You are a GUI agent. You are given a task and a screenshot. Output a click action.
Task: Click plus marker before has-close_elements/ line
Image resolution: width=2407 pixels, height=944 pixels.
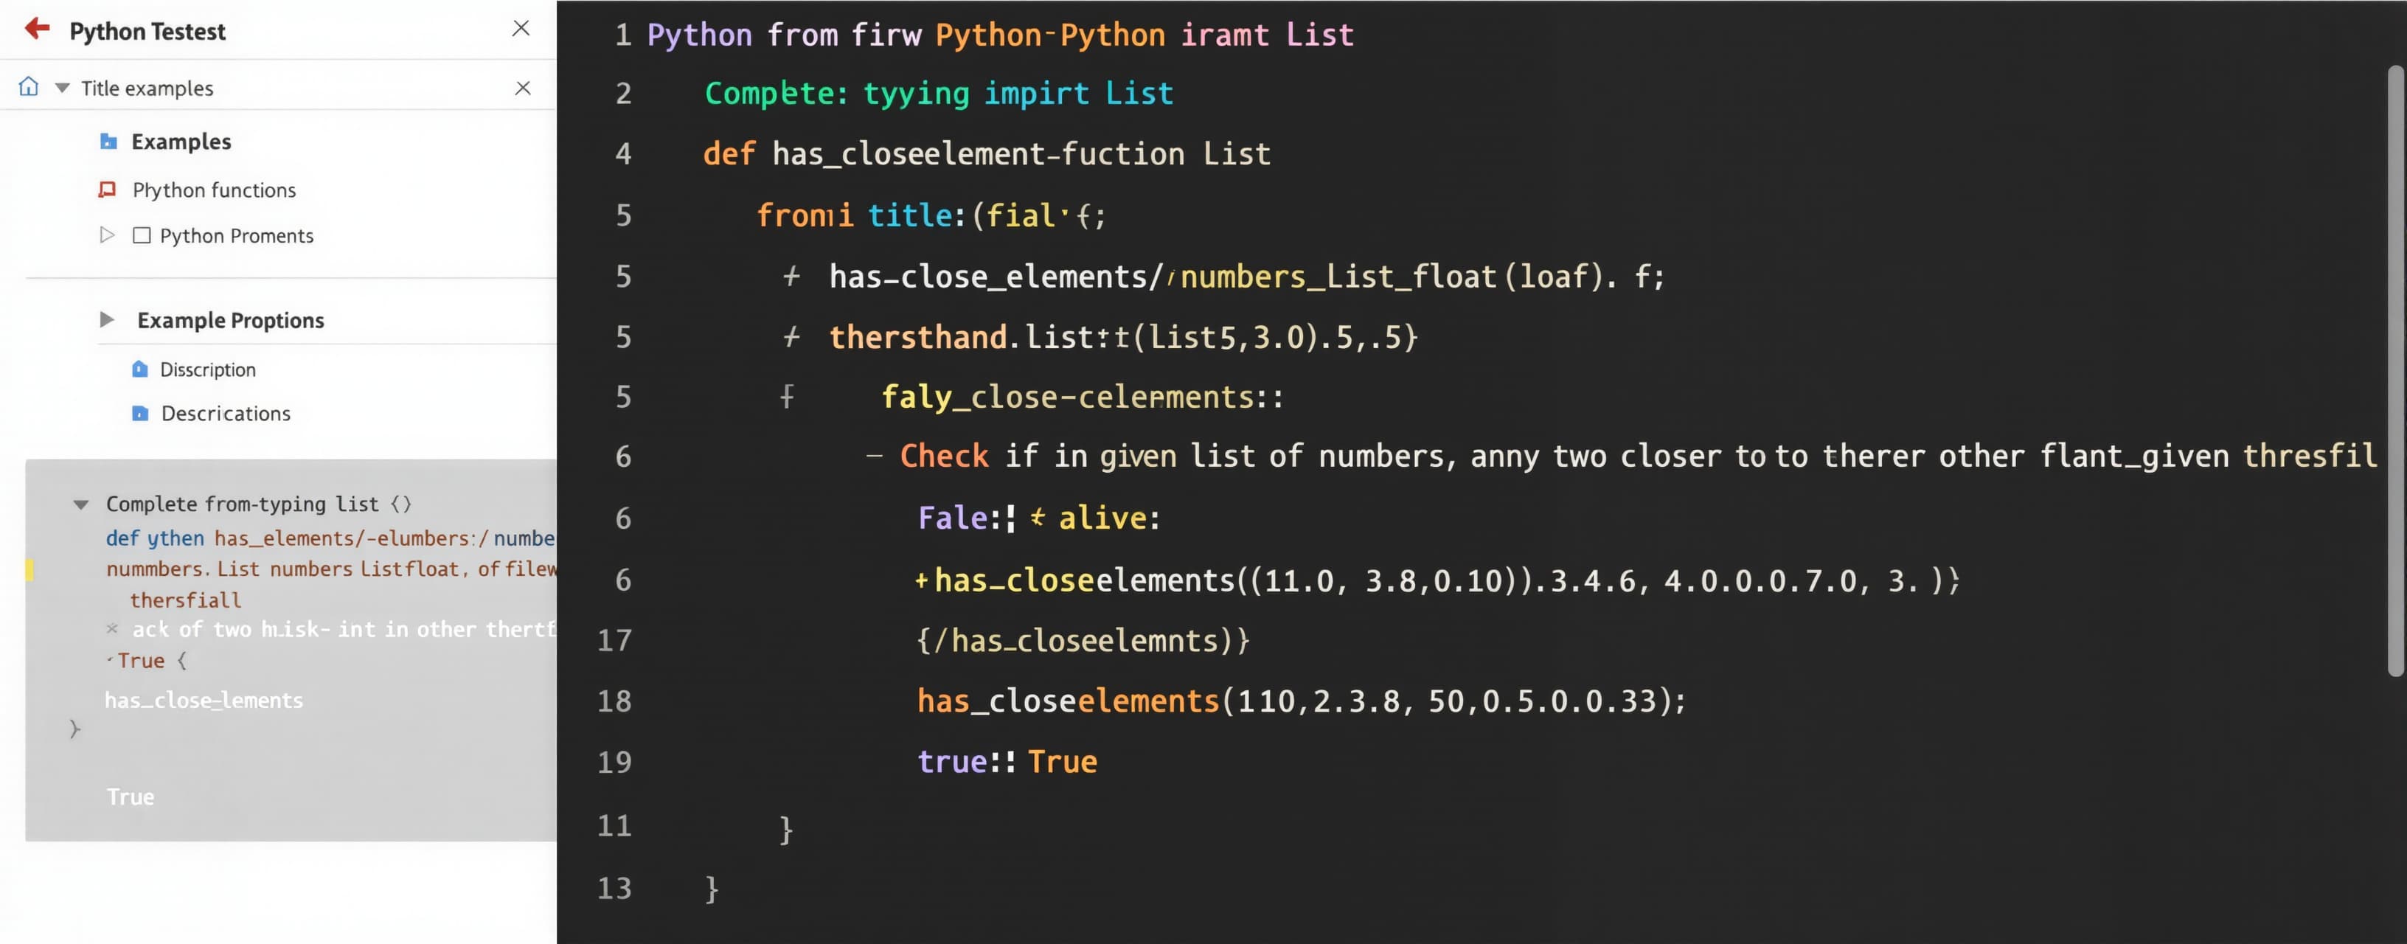[x=791, y=277]
